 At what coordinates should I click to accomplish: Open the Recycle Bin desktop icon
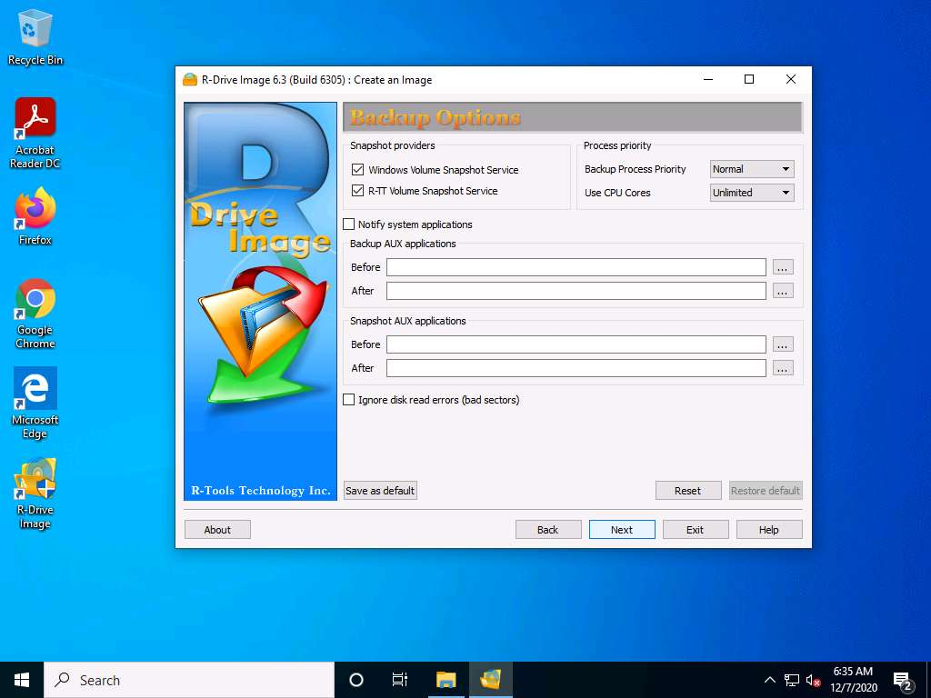pyautogui.click(x=35, y=38)
